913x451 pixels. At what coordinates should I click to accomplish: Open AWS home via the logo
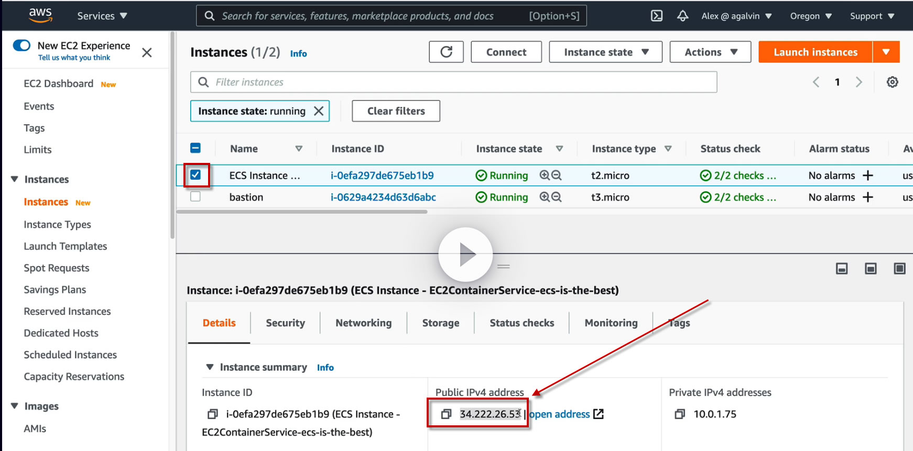(x=40, y=15)
